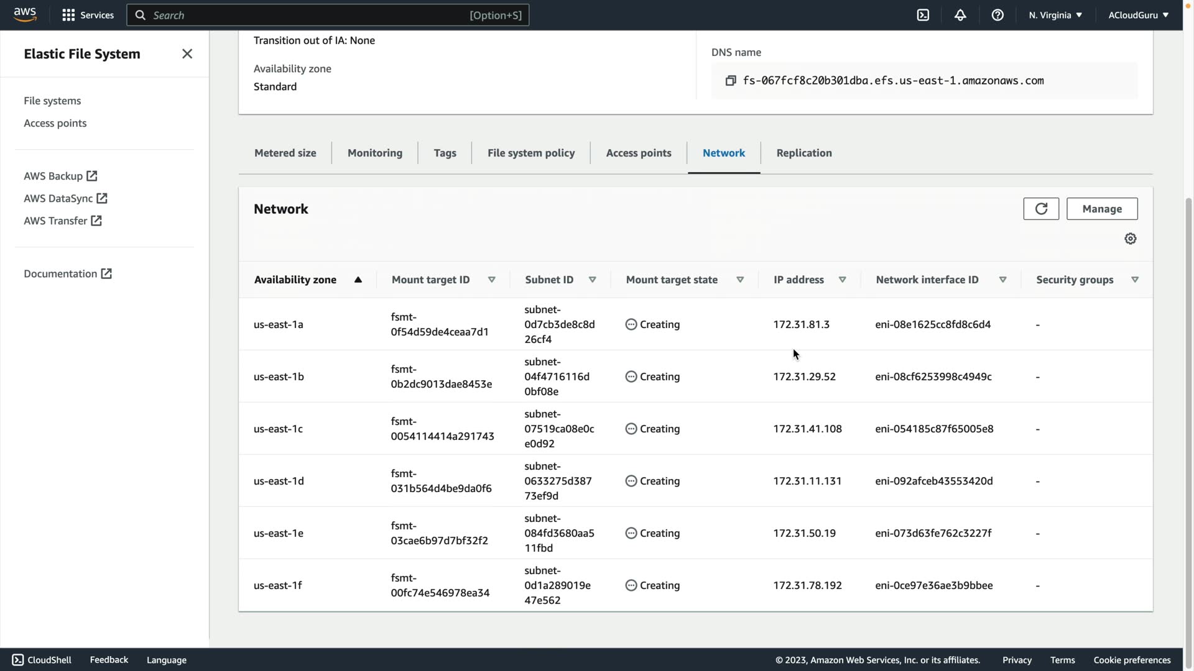This screenshot has width=1194, height=671.
Task: Open the ACloudGuru account menu
Action: pyautogui.click(x=1138, y=15)
